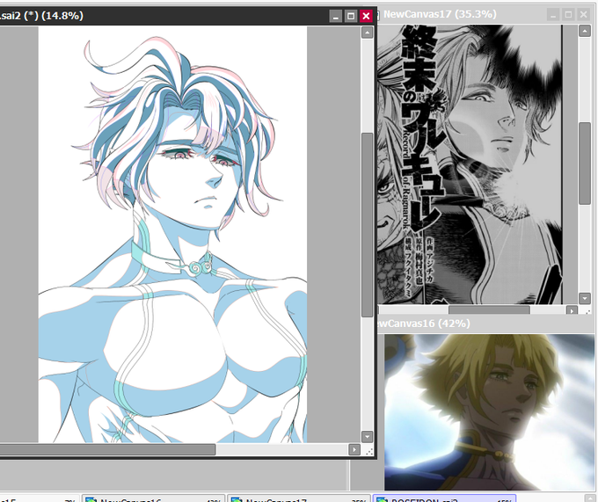Click the manga cover reference in the NewCanvas17 window

(470, 164)
